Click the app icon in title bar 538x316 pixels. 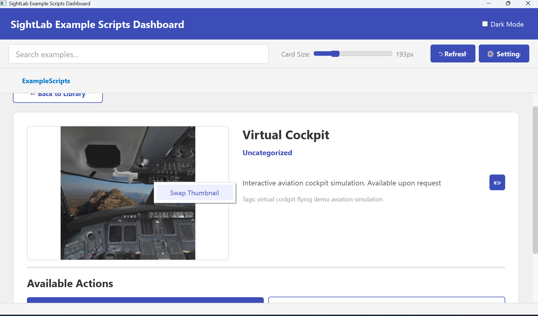pyautogui.click(x=3, y=4)
